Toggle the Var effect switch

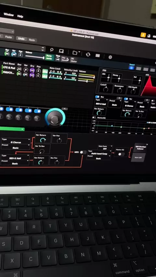pyautogui.click(x=126, y=99)
